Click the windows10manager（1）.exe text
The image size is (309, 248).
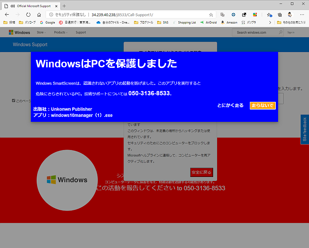pos(82,115)
